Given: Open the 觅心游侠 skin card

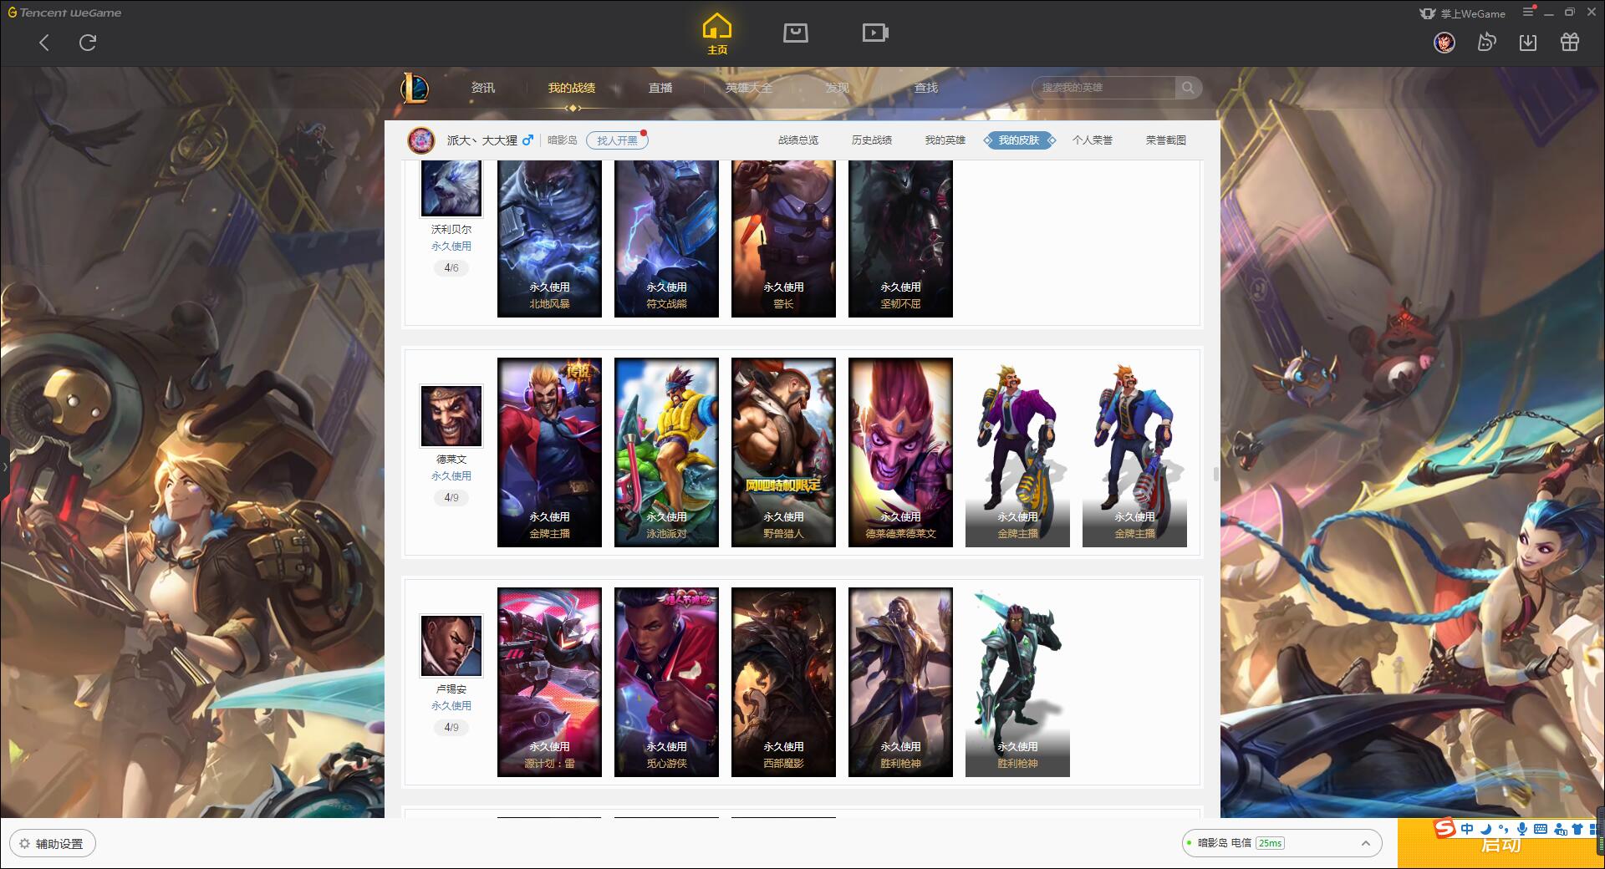Looking at the screenshot, I should pos(666,682).
